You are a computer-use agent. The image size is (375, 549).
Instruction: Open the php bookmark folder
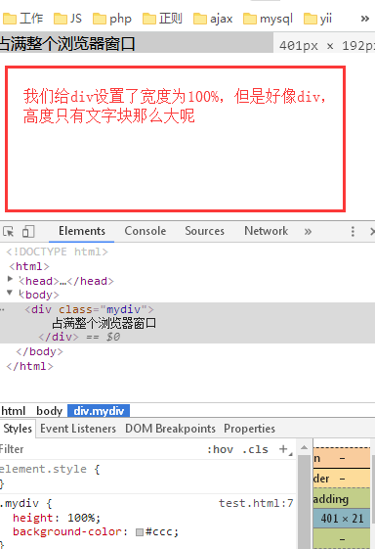[112, 19]
